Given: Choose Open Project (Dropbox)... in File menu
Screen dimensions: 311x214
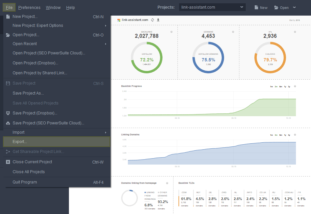Looking at the screenshot, I should (x=57, y=63).
